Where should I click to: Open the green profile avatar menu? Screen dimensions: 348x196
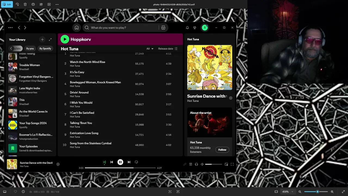click(205, 27)
